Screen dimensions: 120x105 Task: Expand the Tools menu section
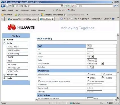[5, 78]
